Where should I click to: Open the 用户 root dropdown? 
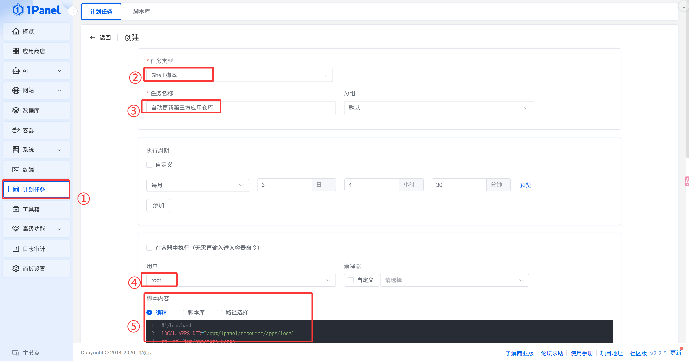click(x=241, y=280)
